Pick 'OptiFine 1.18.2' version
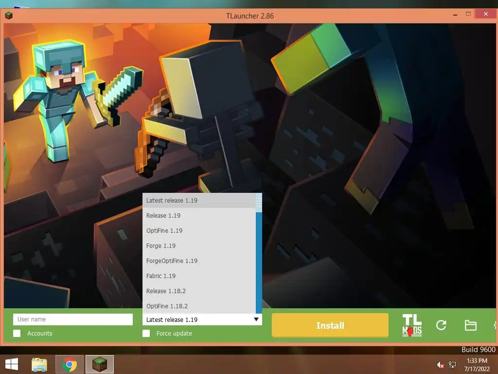This screenshot has height=374, width=498. coord(199,306)
